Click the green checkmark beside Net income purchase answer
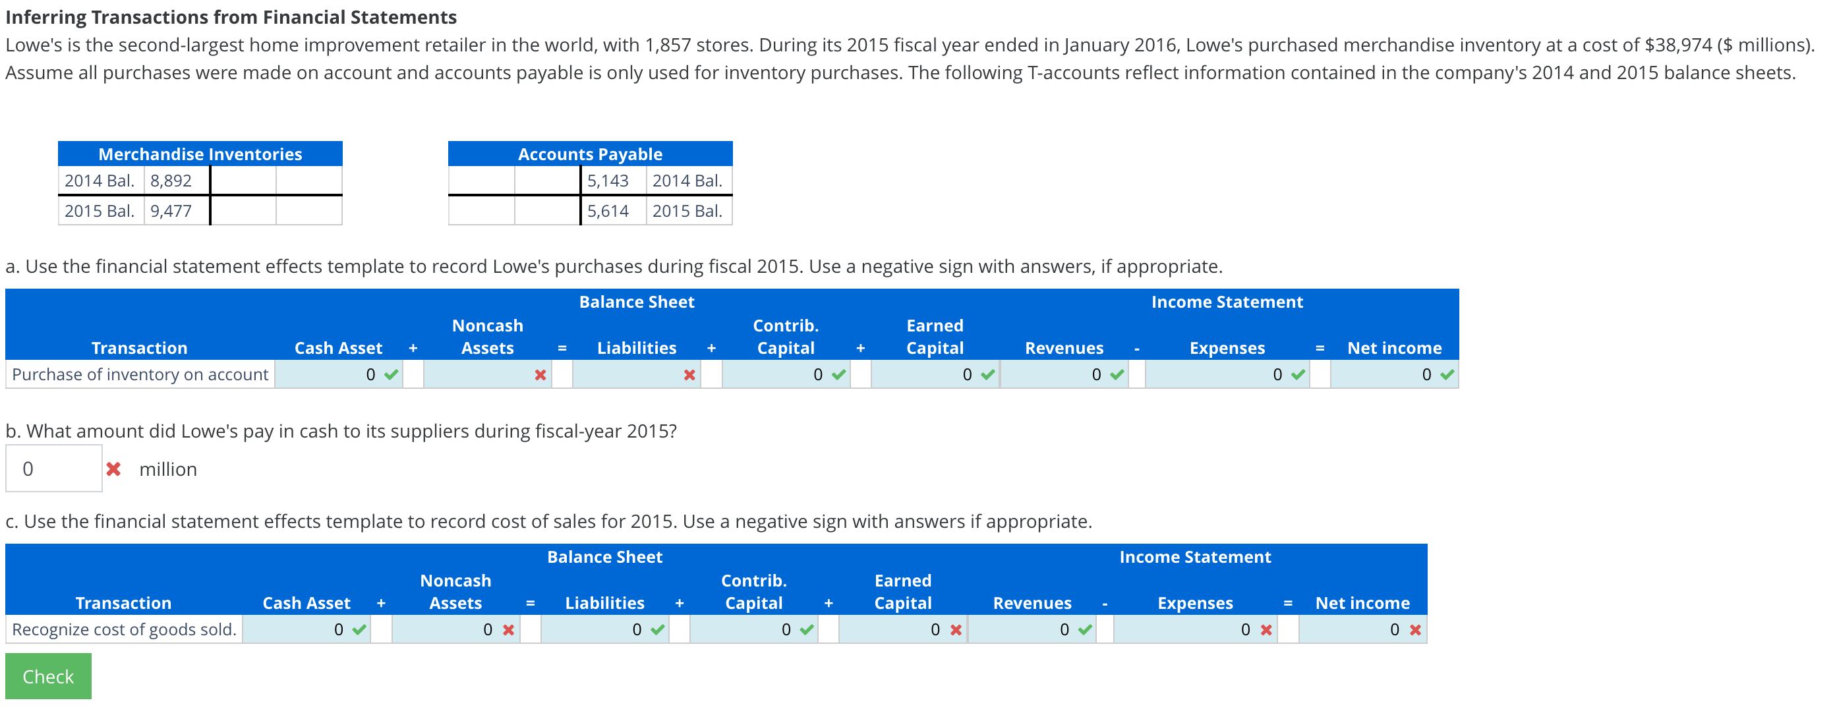The width and height of the screenshot is (1835, 717). pyautogui.click(x=1446, y=374)
